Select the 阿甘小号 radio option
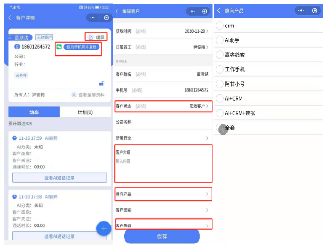Image resolution: width=333 pixels, height=252 pixels. (x=220, y=84)
